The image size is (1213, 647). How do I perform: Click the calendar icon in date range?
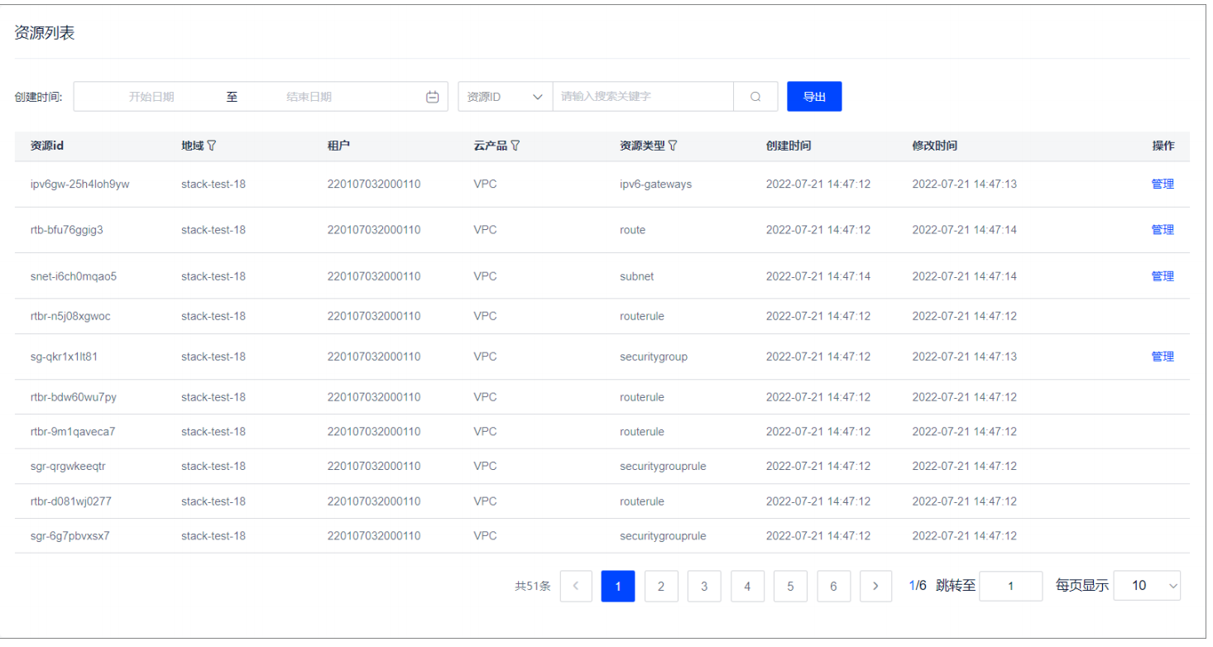[432, 97]
